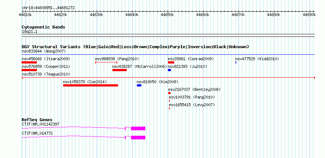The height and width of the screenshot is (158, 325).
Task: Select the red esv2167037 loss square
Action: 169,93
